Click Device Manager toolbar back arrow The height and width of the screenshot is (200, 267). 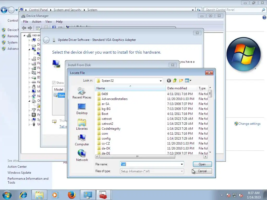(24, 28)
